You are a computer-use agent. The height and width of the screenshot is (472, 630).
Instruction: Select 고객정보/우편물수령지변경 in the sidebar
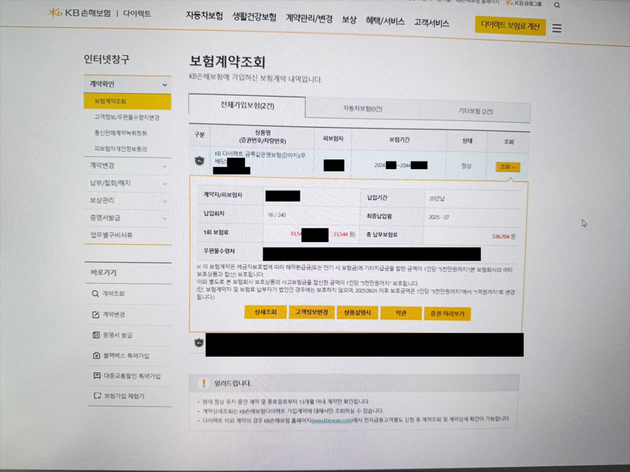(127, 117)
